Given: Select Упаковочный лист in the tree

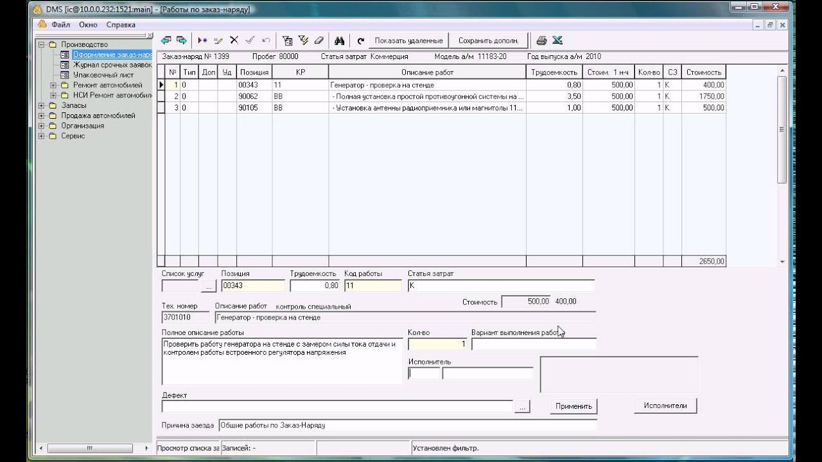Looking at the screenshot, I should (x=103, y=75).
